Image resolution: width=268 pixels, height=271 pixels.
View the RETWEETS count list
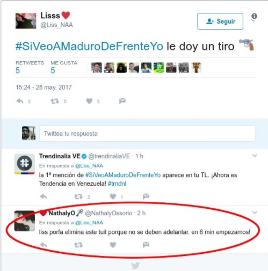click(30, 67)
